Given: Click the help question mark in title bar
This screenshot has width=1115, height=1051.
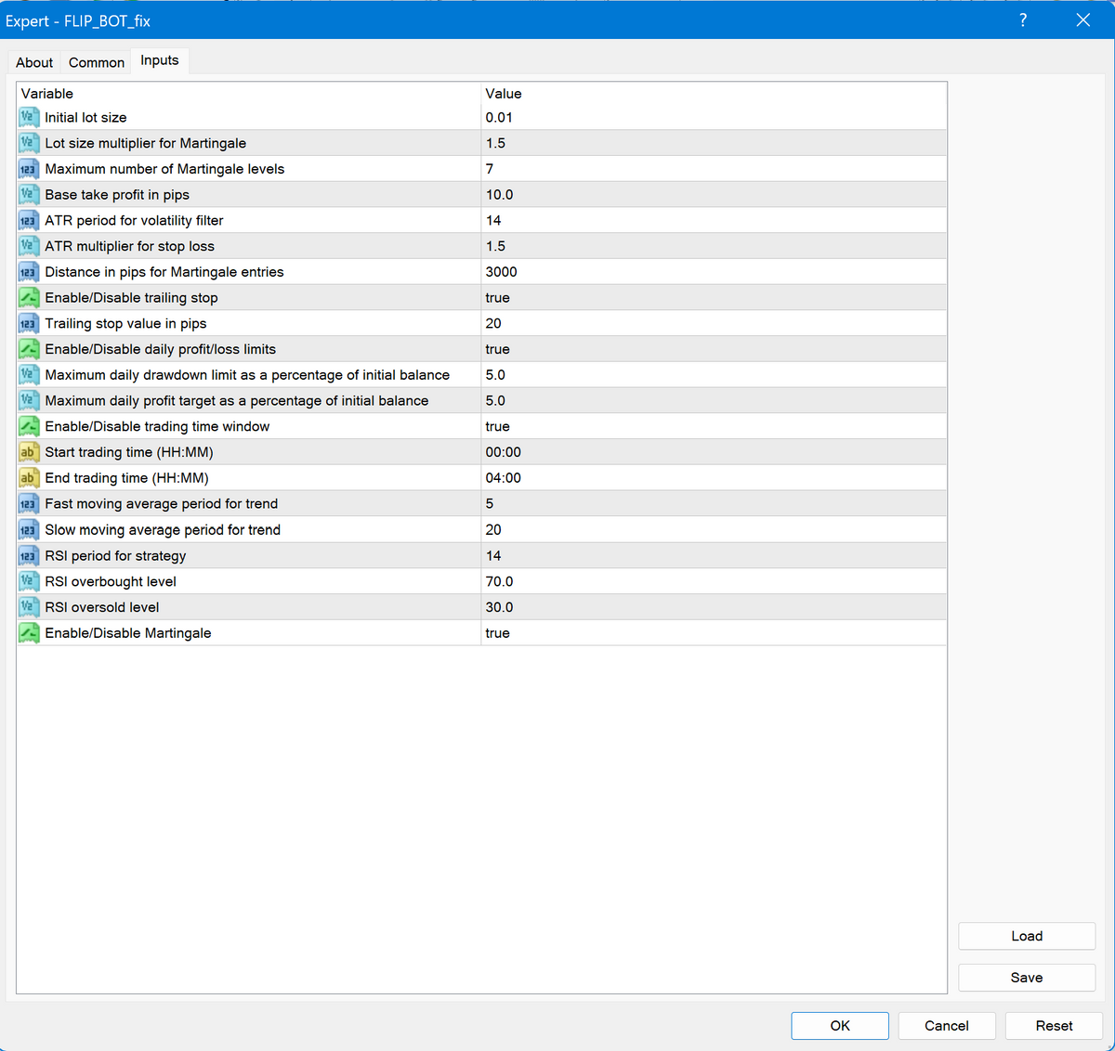Looking at the screenshot, I should [x=1023, y=20].
